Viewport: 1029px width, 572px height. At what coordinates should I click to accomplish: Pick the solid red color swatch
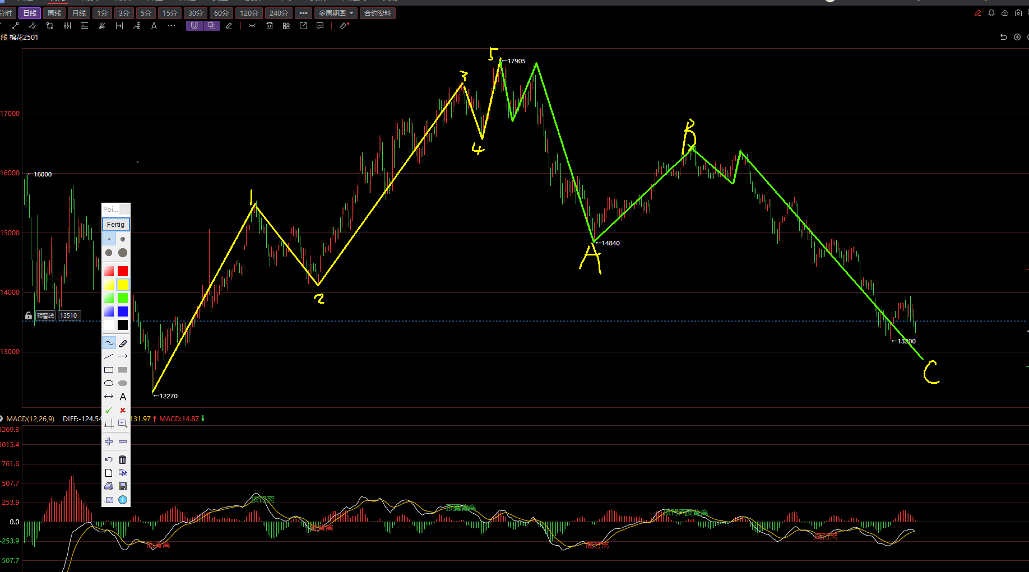pyautogui.click(x=123, y=271)
